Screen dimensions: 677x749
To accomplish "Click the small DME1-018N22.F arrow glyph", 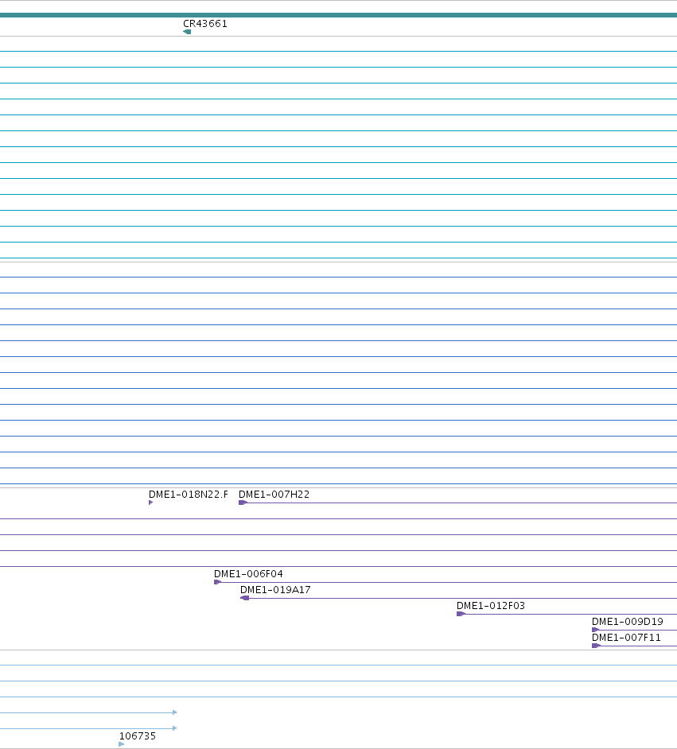I will coord(150,503).
